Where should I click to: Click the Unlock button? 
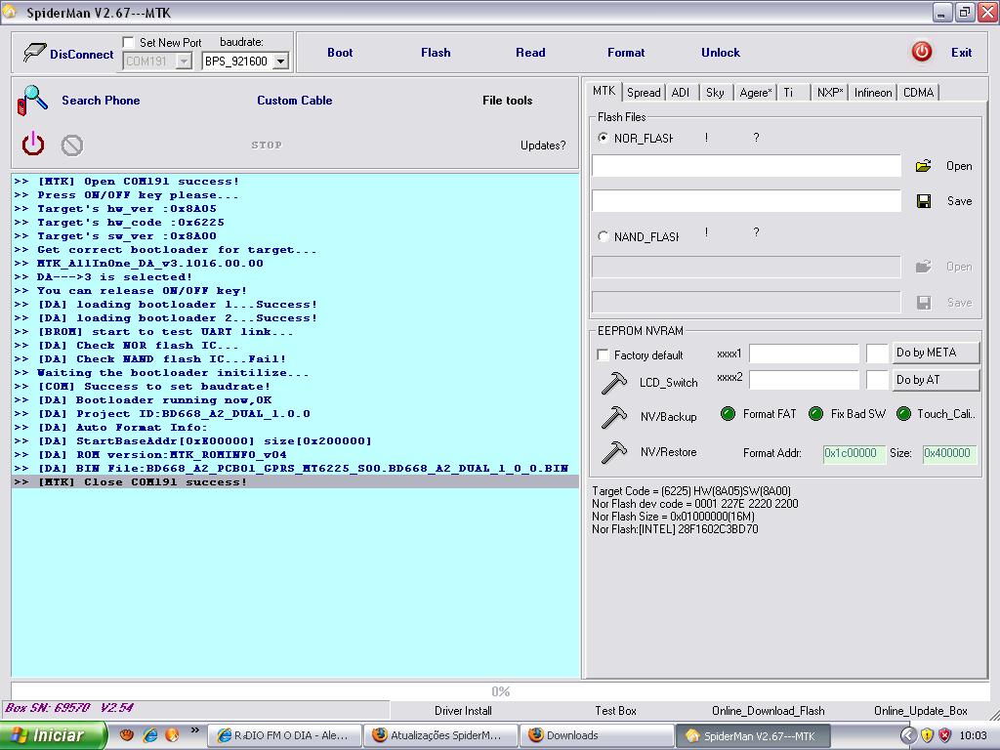[x=721, y=53]
